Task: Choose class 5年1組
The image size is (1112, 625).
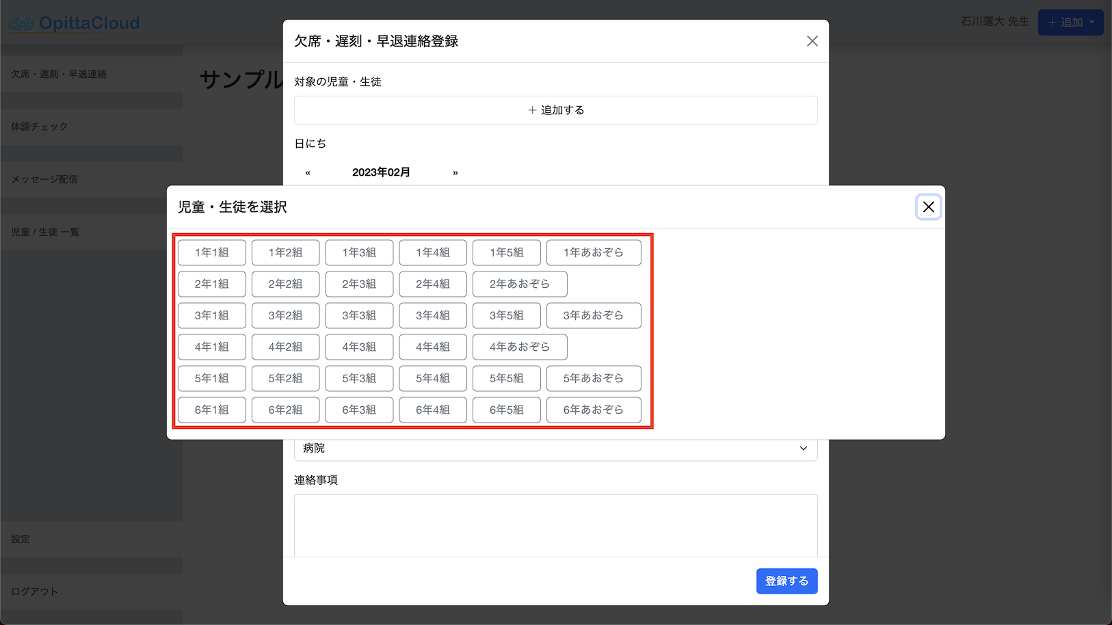Action: (212, 378)
